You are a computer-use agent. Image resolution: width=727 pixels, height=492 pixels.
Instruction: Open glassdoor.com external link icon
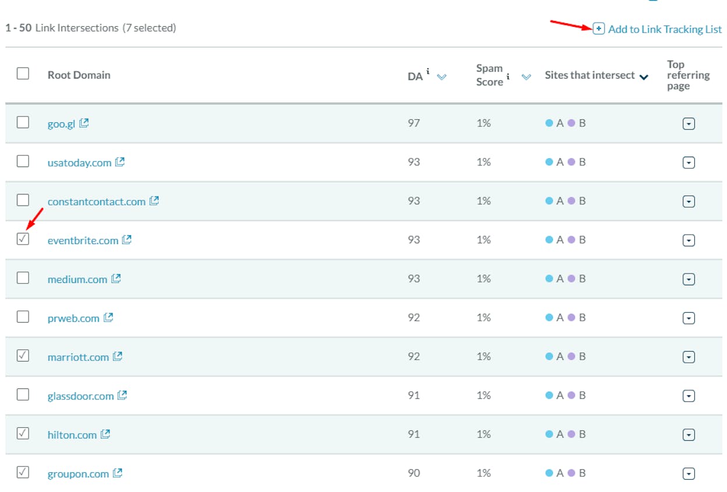[x=122, y=395]
